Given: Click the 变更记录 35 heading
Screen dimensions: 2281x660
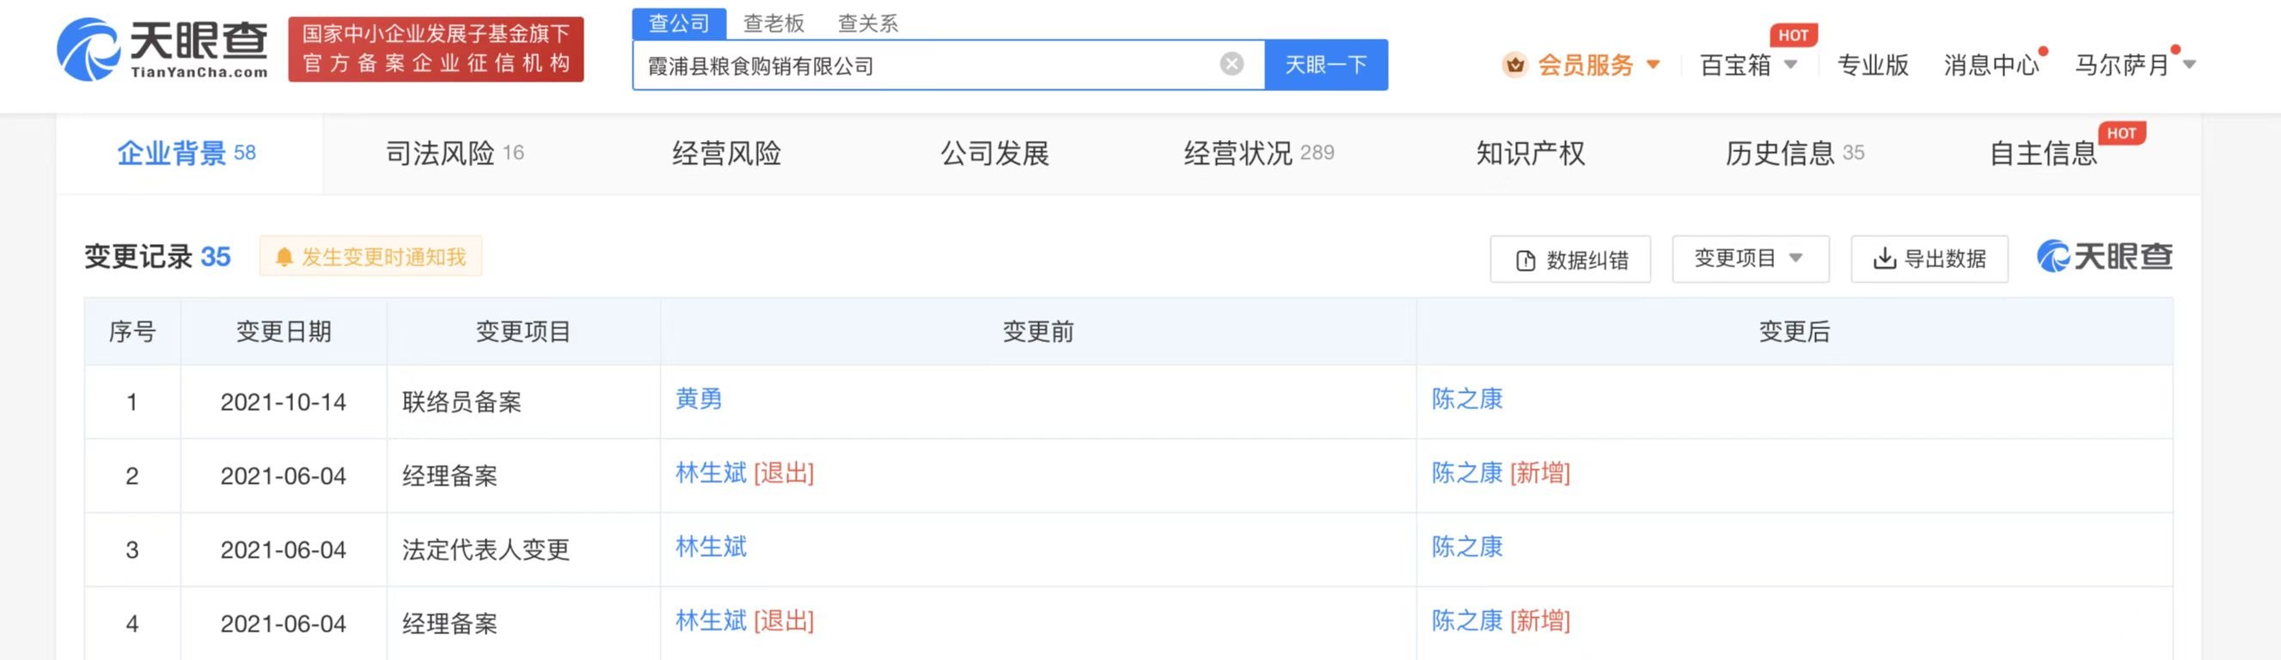Looking at the screenshot, I should [x=157, y=257].
